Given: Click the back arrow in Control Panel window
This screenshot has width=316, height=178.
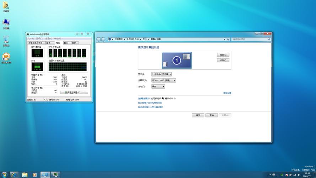Looking at the screenshot, I should pyautogui.click(x=98, y=39).
